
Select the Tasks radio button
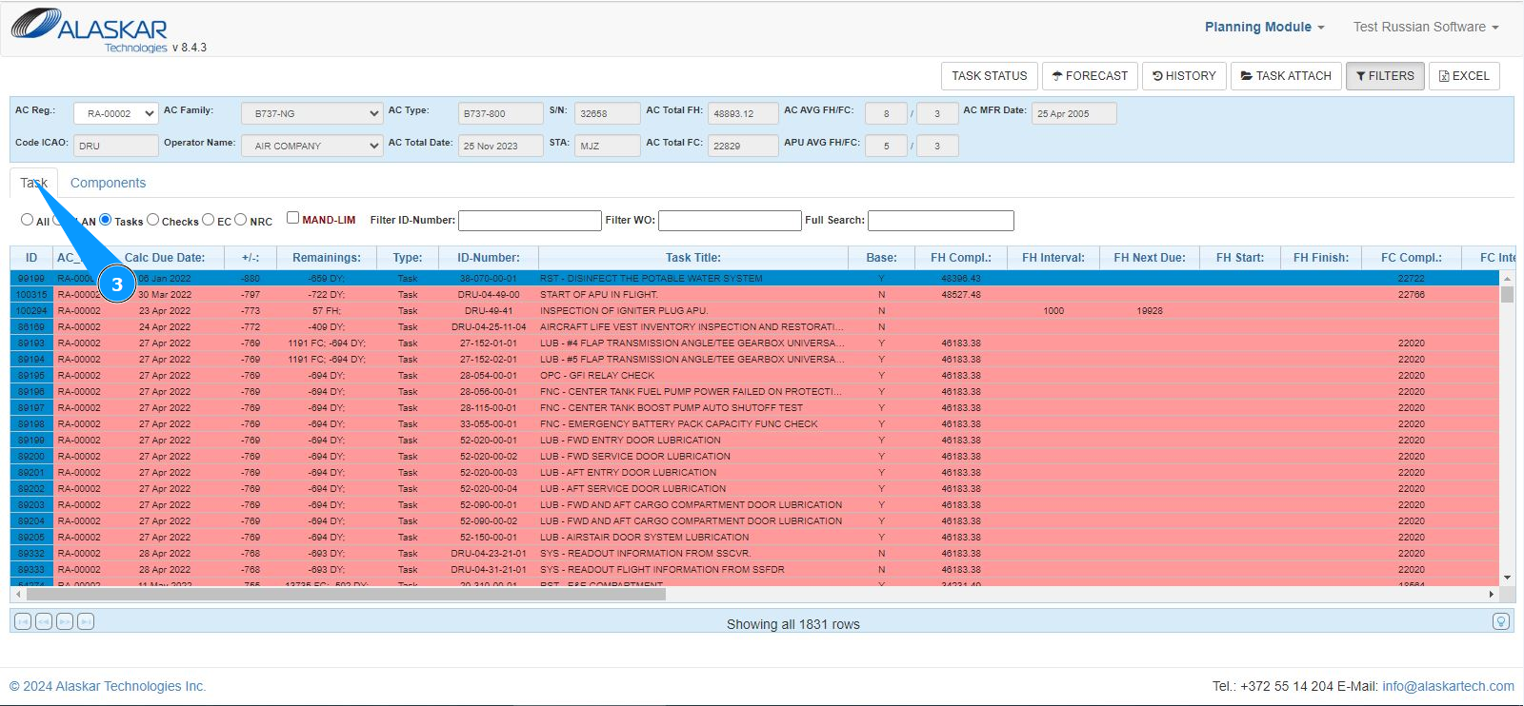[106, 220]
